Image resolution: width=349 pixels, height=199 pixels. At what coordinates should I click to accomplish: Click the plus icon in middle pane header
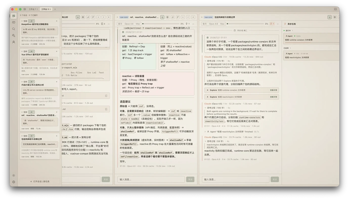pyautogui.click(x=183, y=17)
